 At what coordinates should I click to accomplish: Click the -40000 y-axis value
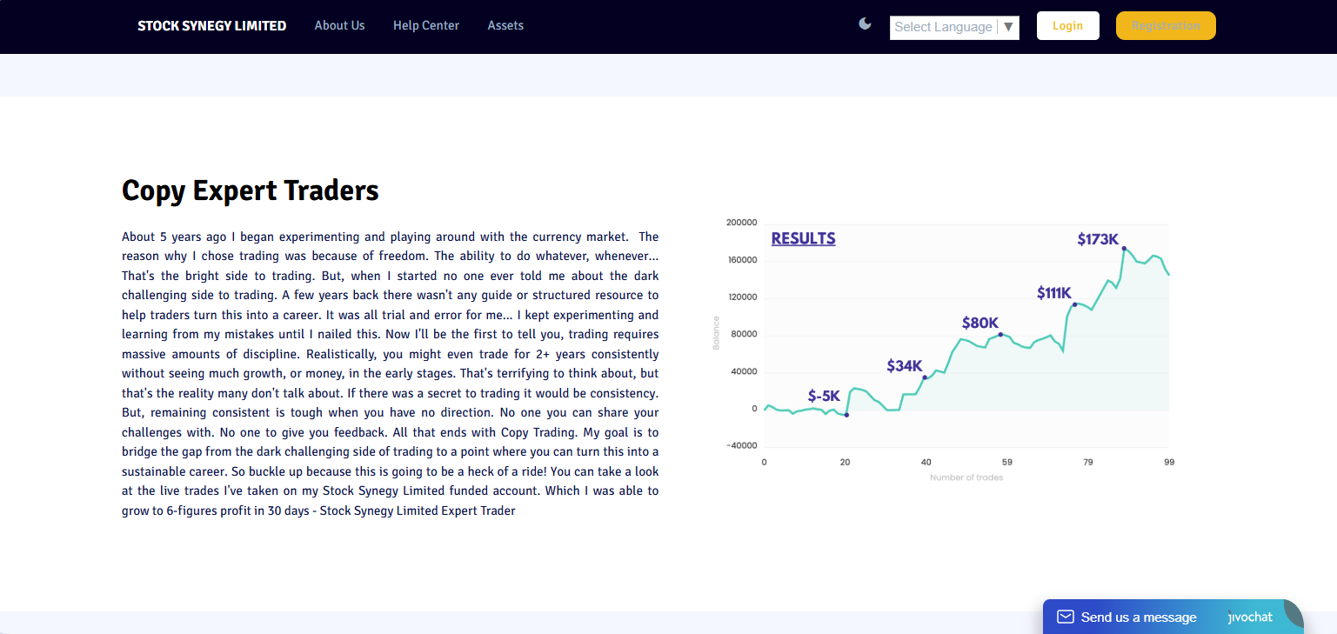(741, 445)
